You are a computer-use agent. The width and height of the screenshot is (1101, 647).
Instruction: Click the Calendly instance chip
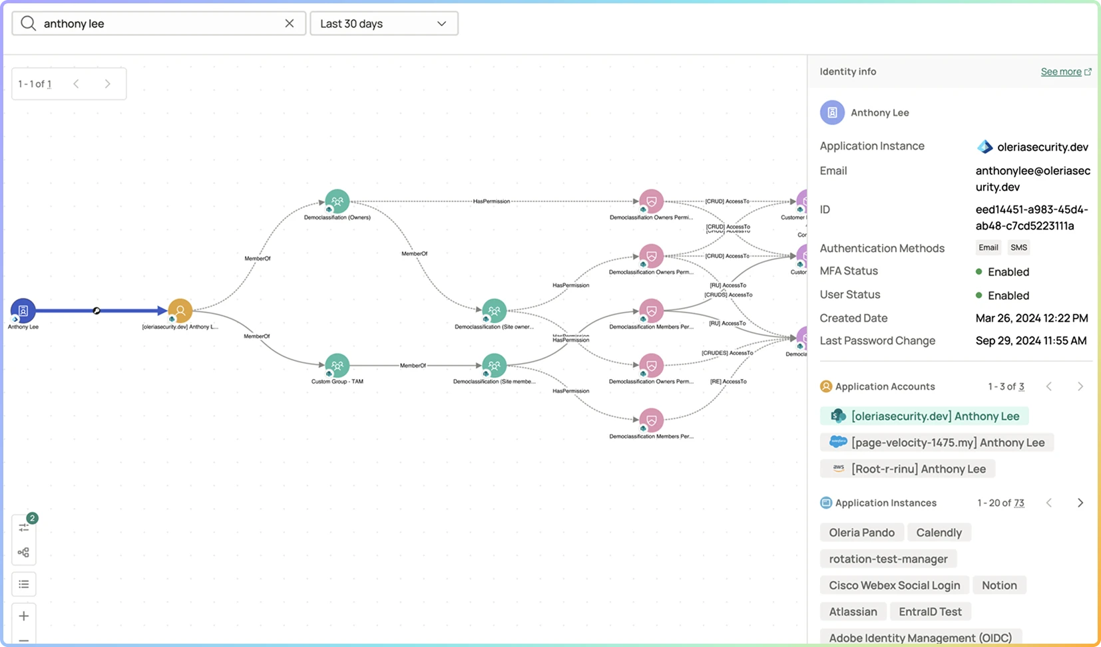click(x=939, y=533)
